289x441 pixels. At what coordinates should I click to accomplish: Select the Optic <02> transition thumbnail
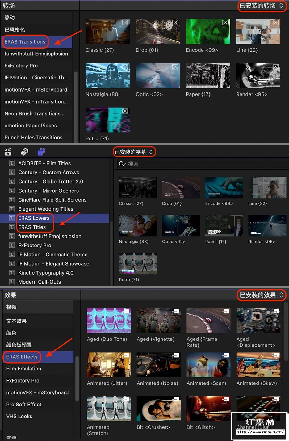(158, 76)
